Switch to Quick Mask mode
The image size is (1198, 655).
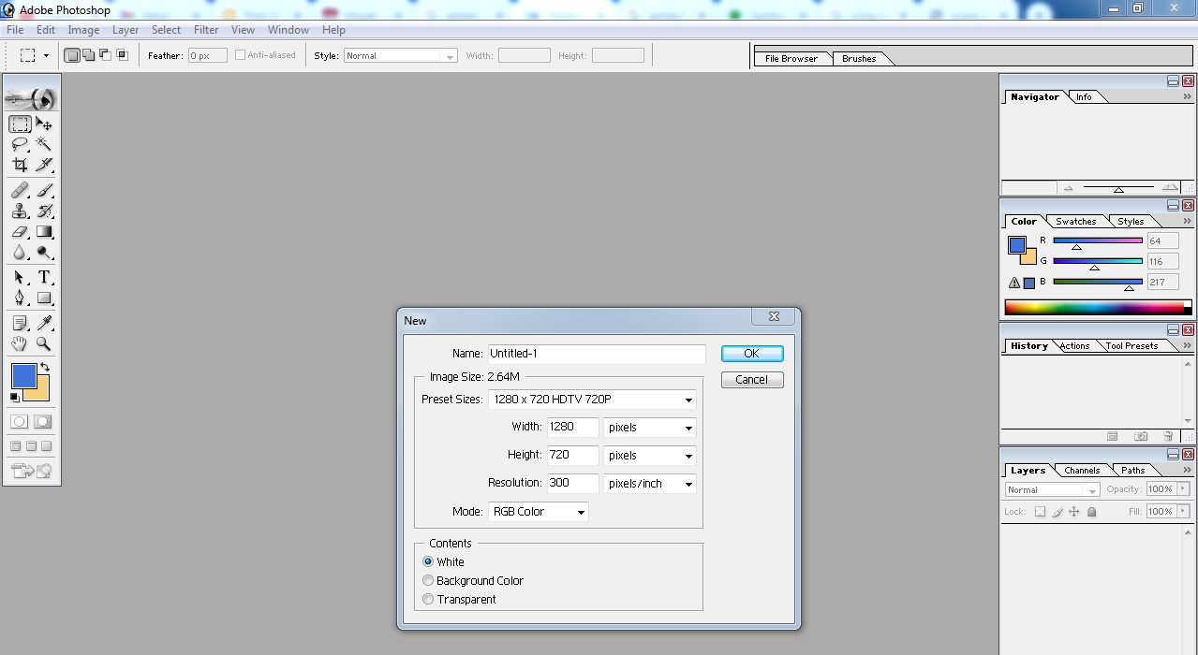43,422
